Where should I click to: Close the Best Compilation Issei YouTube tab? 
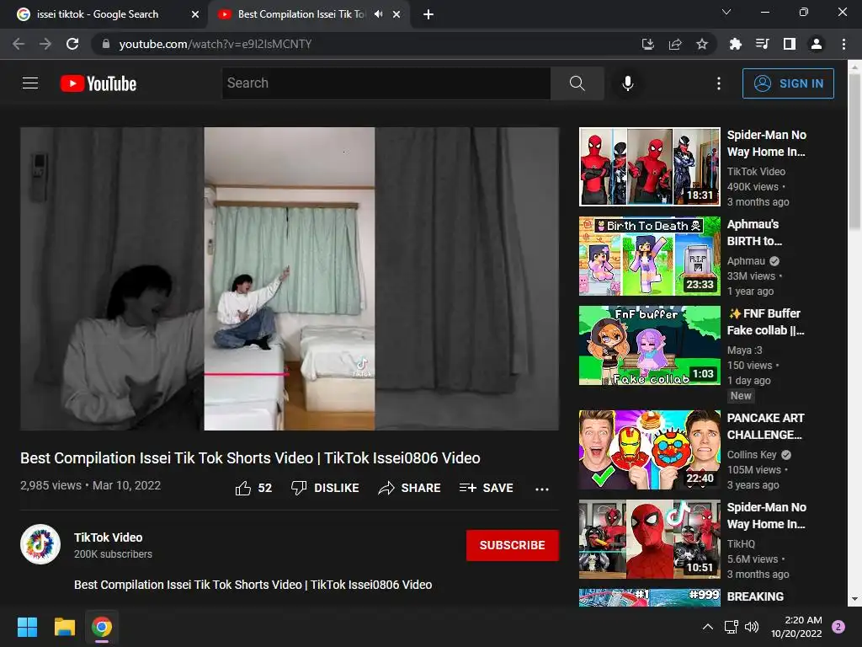tap(396, 14)
